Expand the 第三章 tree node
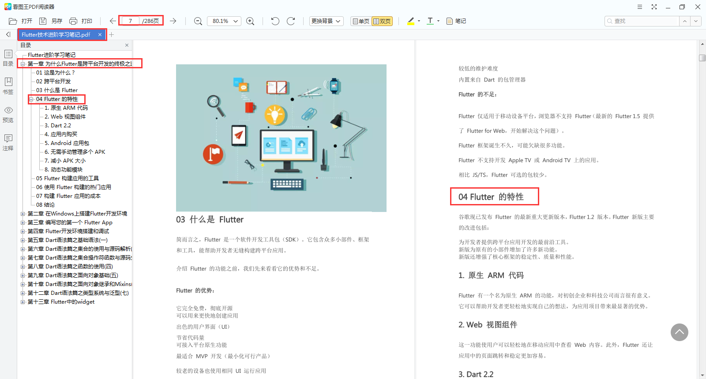This screenshot has width=706, height=379. [23, 223]
